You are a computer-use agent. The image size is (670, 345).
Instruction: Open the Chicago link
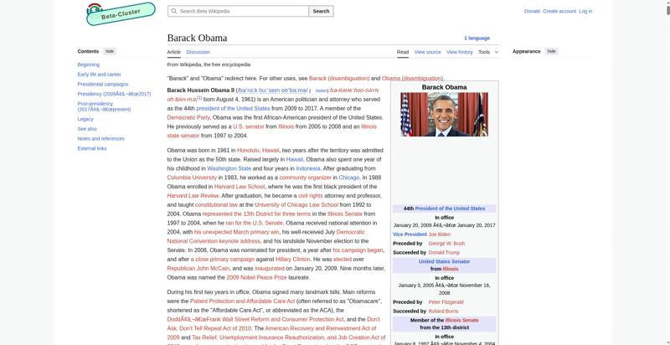point(349,178)
